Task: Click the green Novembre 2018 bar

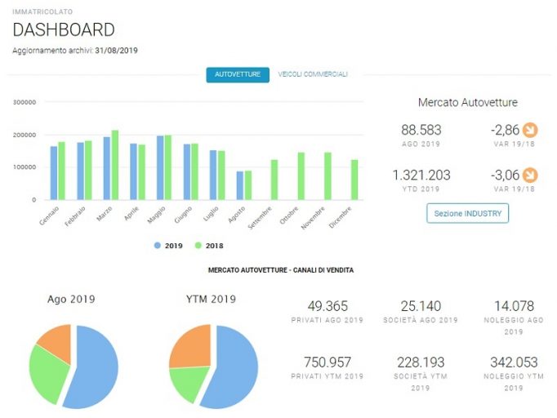Action: (328, 176)
